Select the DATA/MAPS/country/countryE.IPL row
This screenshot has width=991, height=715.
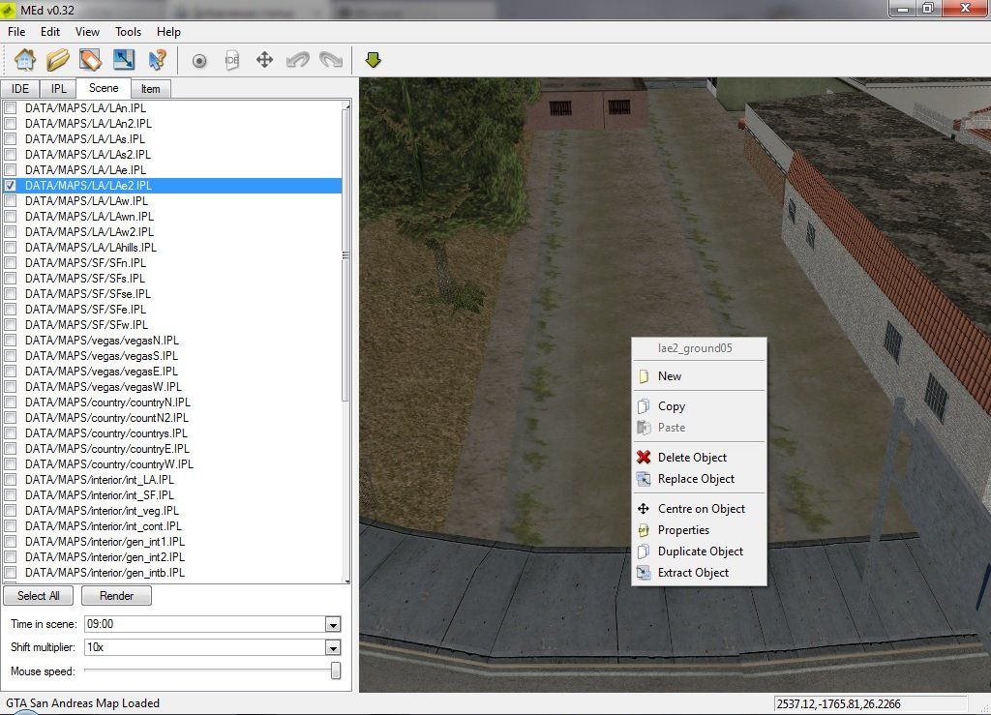pyautogui.click(x=172, y=449)
